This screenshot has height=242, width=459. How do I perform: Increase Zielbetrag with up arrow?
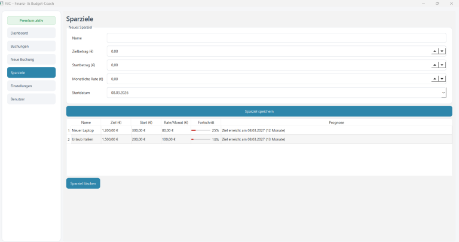(x=435, y=51)
